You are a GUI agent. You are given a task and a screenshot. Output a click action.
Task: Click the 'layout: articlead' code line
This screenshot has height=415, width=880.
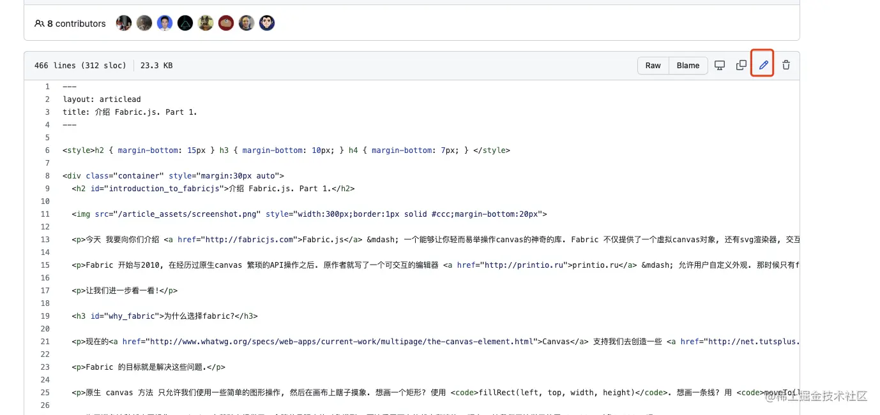[x=102, y=99]
